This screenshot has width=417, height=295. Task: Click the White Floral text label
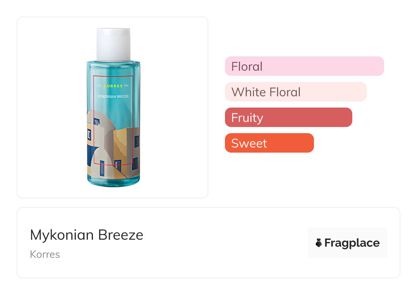[266, 92]
